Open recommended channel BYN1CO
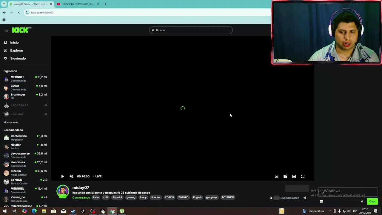This screenshot has height=215, width=382. [x=25, y=182]
